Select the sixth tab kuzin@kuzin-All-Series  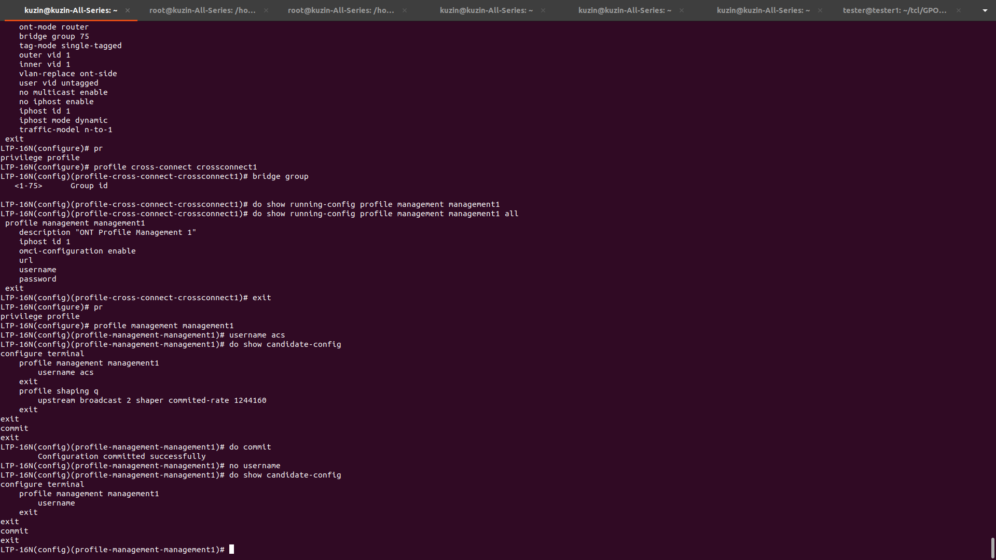[763, 10]
